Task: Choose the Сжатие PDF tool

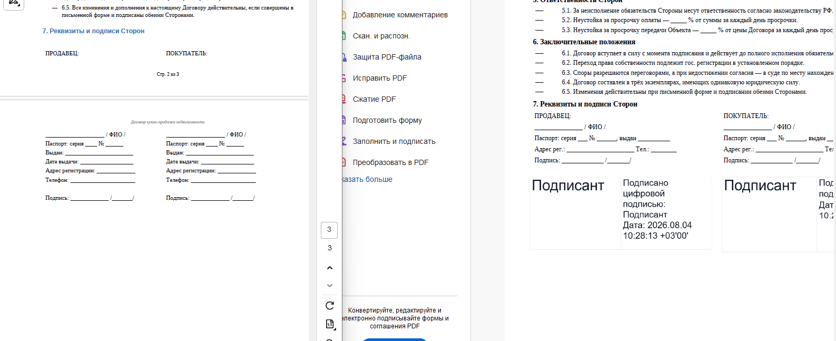Action: point(374,99)
